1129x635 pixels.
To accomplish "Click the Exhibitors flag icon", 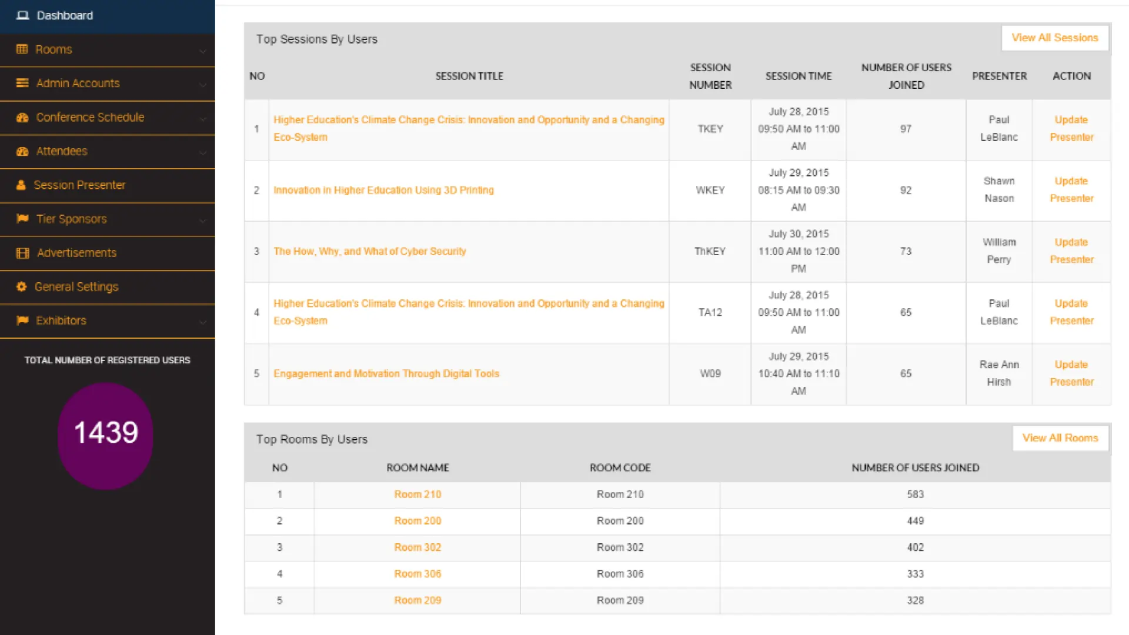I will [22, 320].
